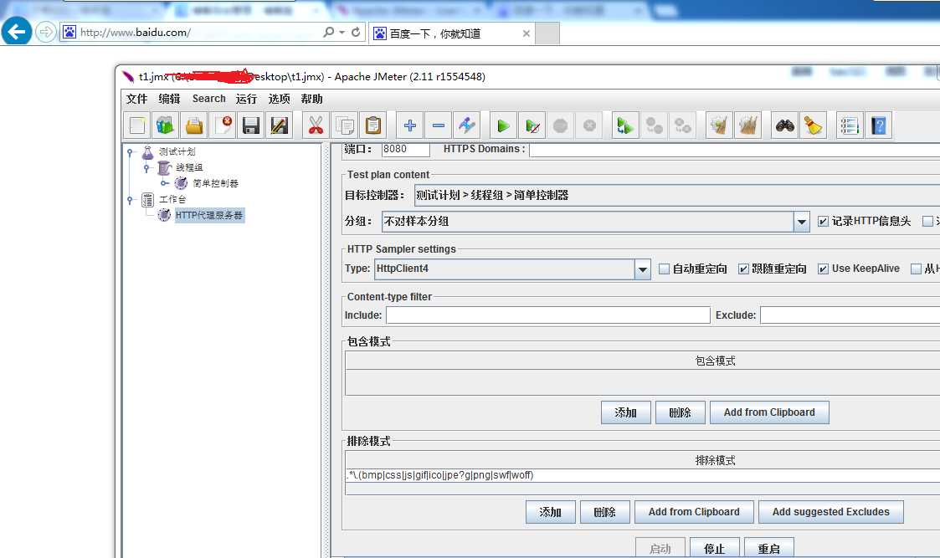Toggle the 跟随重定向 checkbox
The height and width of the screenshot is (558, 940).
(743, 269)
